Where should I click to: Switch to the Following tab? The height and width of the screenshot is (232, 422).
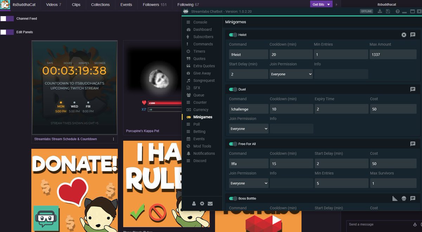click(188, 5)
